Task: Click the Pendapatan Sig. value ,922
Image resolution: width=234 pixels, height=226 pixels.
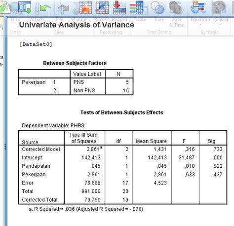Action: (217, 166)
